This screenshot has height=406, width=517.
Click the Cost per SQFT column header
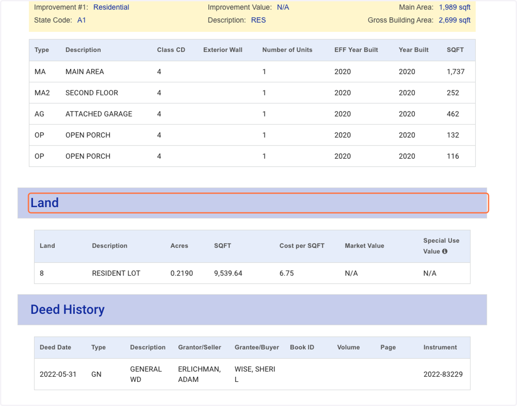pos(302,246)
